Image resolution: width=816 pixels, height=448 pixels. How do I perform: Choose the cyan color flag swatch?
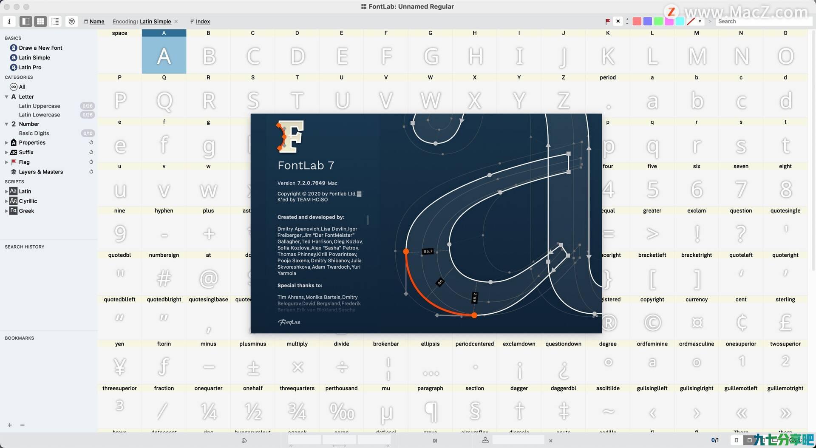(x=680, y=21)
